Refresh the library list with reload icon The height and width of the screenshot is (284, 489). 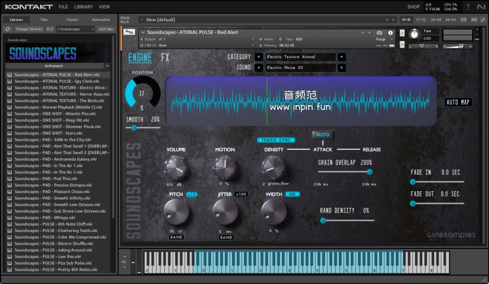point(8,29)
